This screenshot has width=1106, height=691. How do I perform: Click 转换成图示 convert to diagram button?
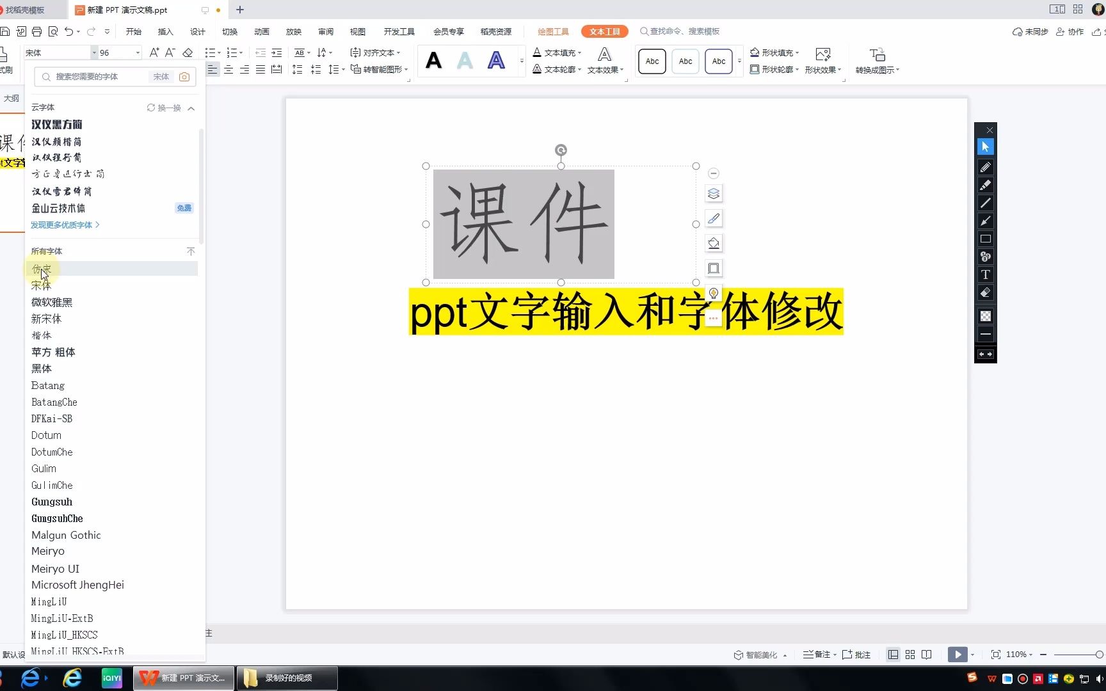[877, 61]
